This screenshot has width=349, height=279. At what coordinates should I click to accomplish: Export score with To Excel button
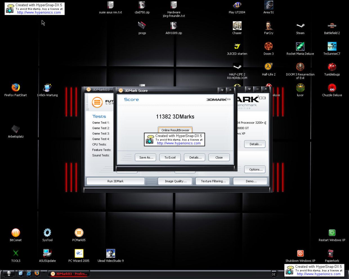[x=170, y=157]
